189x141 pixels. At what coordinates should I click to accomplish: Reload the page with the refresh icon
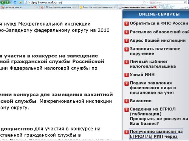[x=15, y=2]
